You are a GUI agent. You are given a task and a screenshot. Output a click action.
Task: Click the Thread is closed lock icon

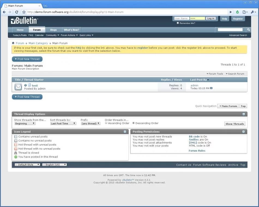point(16,153)
